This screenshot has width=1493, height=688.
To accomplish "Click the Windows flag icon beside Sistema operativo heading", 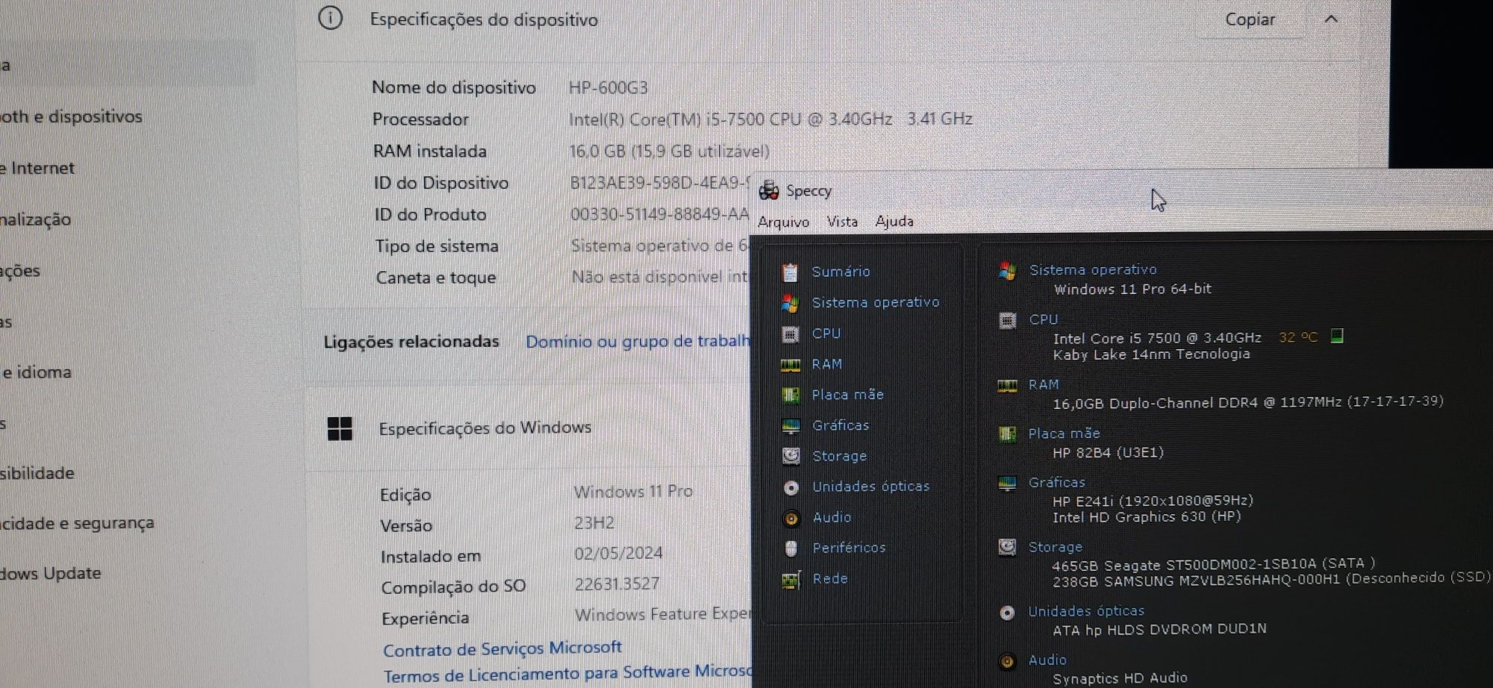I will pos(1007,271).
